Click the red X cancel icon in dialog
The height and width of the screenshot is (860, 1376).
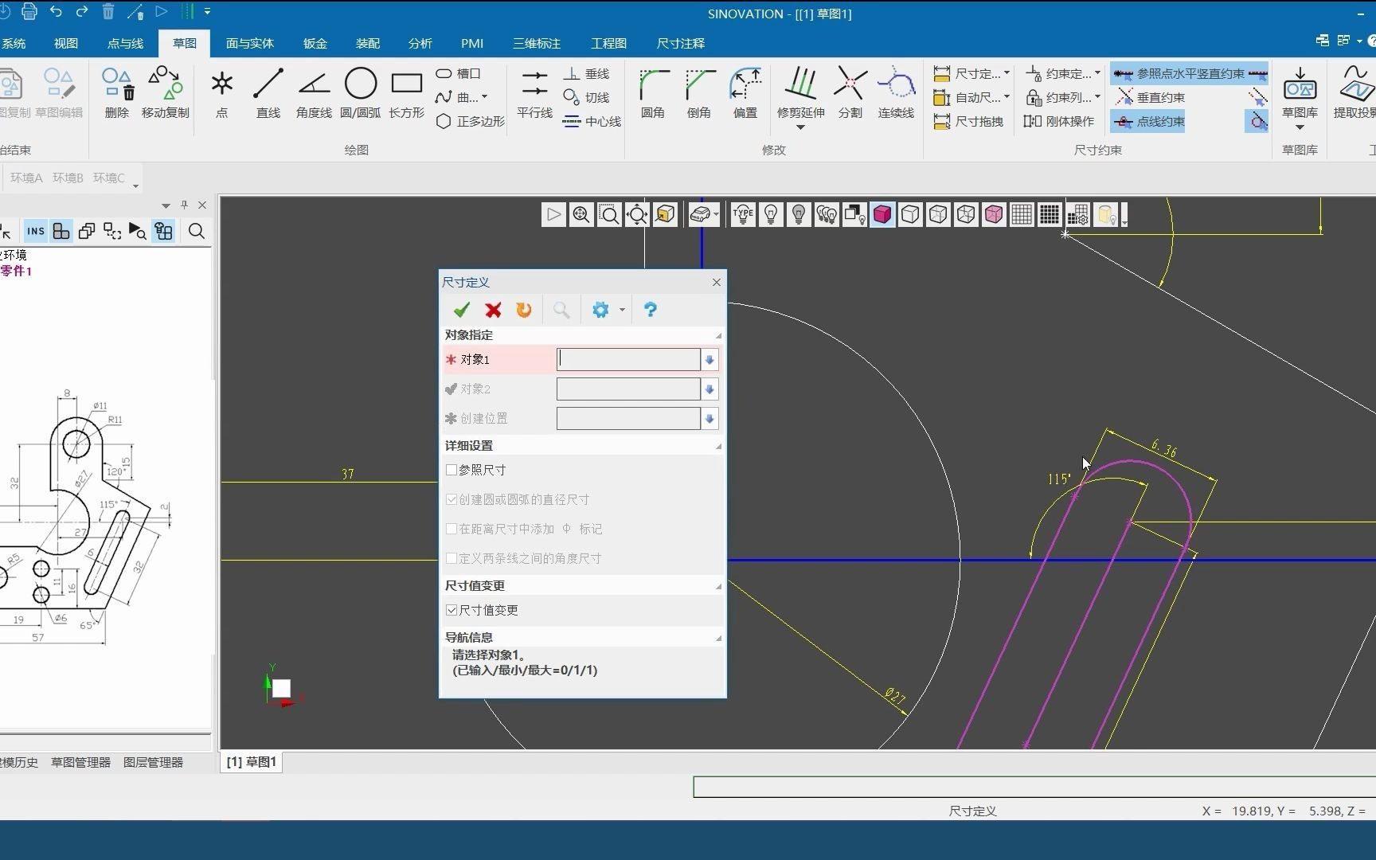493,310
